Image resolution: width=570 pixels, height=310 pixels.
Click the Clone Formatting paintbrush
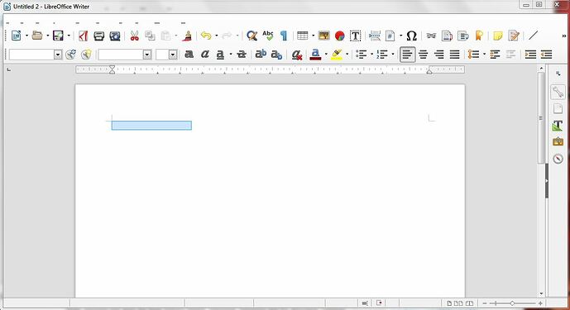(x=187, y=36)
